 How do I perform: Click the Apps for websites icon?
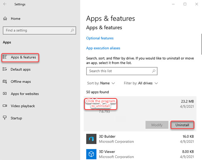click(5, 94)
